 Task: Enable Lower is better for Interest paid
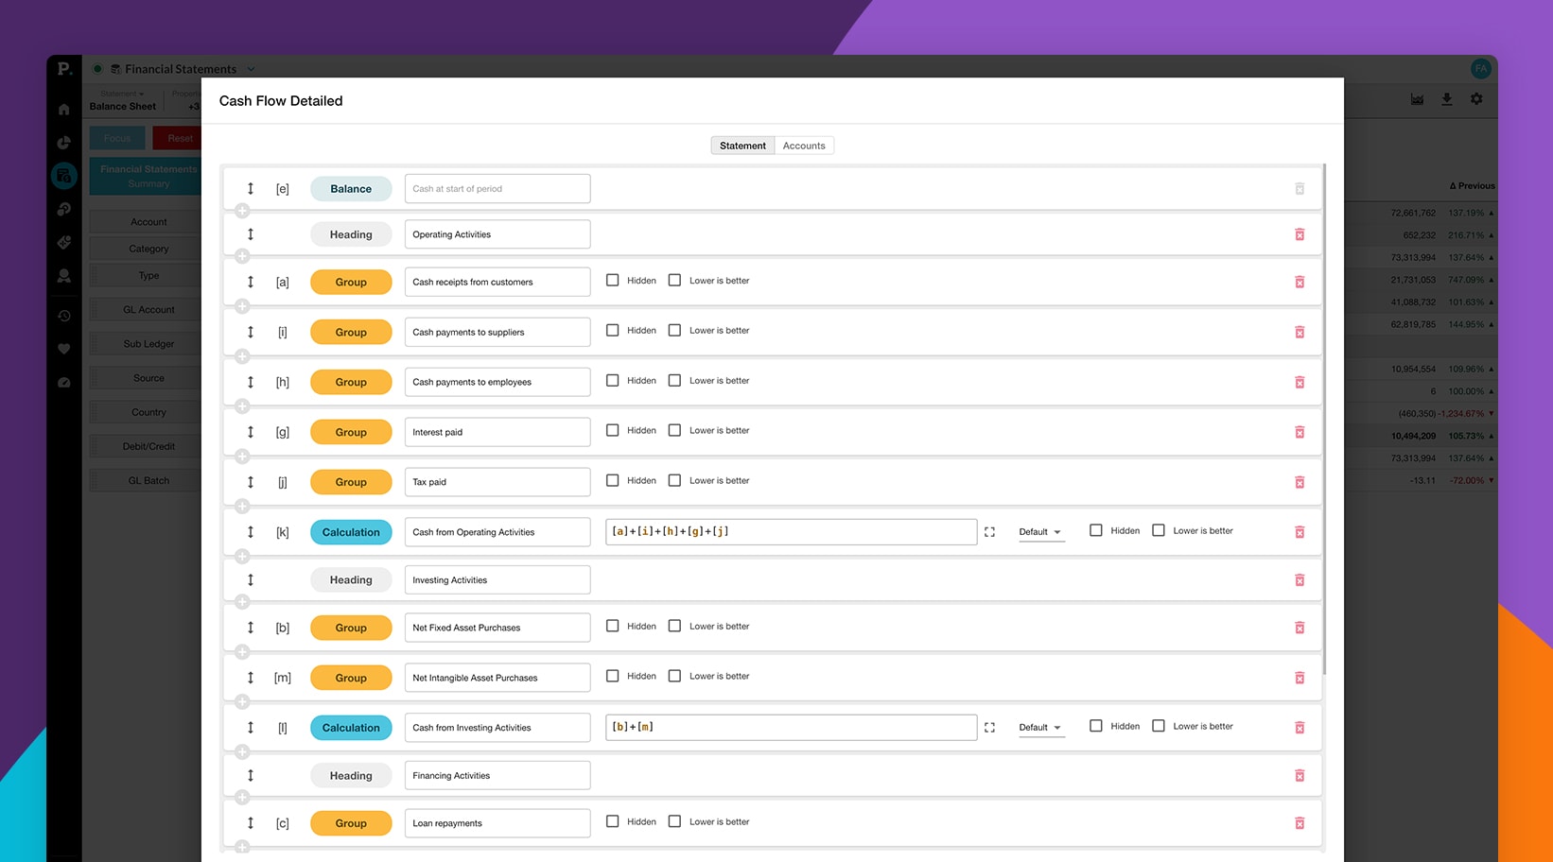click(674, 430)
